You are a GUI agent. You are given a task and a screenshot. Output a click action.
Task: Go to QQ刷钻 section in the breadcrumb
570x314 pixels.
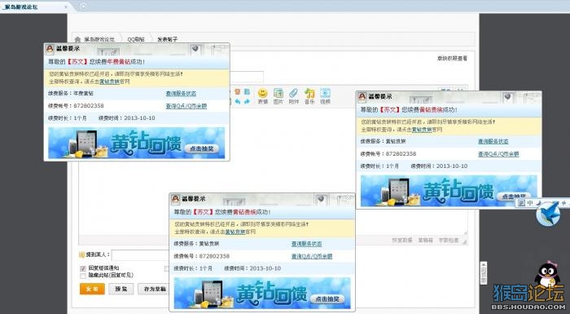click(136, 39)
